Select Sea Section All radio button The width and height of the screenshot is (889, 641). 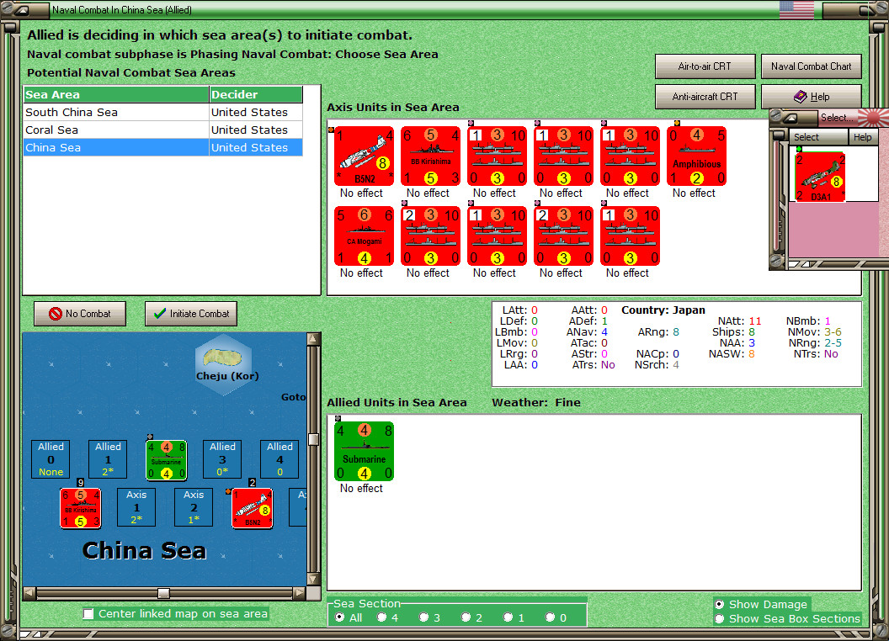pos(339,617)
